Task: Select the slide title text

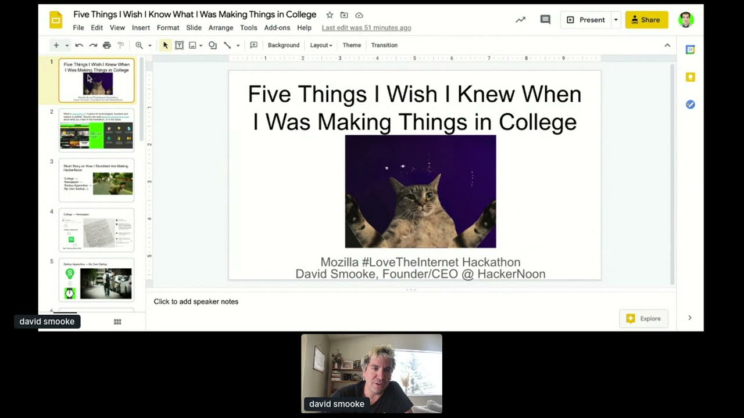Action: (x=414, y=108)
